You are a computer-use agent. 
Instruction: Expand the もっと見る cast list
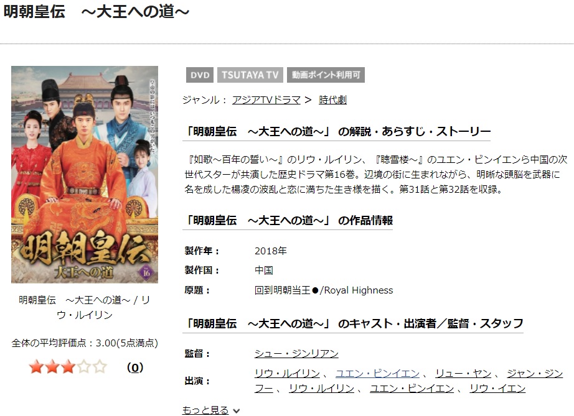[205, 410]
